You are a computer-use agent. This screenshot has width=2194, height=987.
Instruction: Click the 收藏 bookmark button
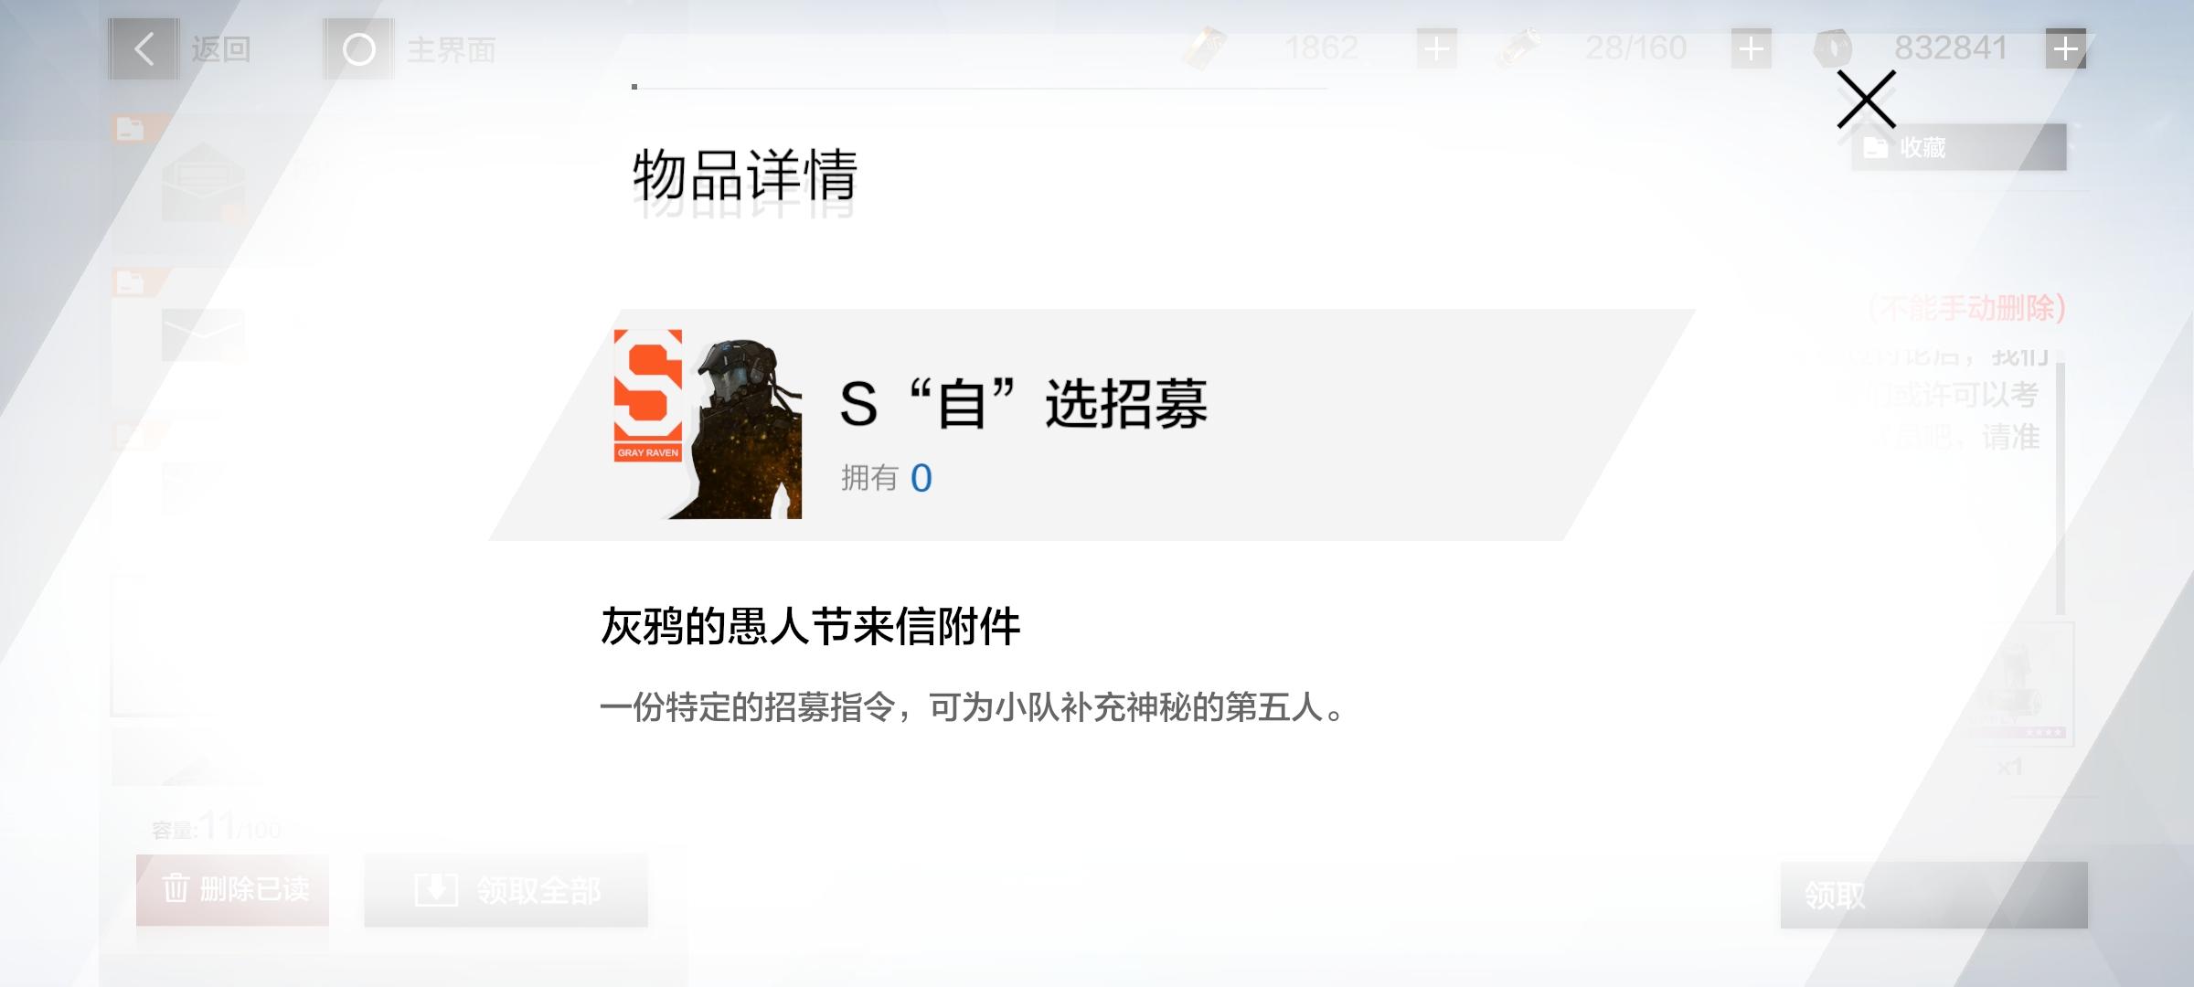1958,147
